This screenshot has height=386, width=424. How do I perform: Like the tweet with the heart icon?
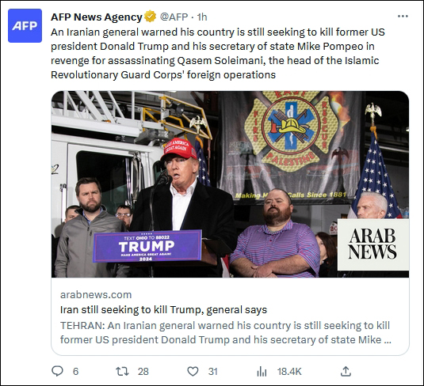click(x=193, y=372)
